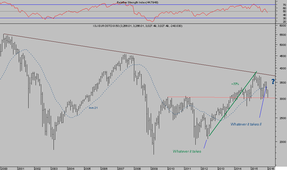Click the green "Whatever it takes" annotation
This screenshot has width=287, height=170.
pyautogui.click(x=187, y=151)
